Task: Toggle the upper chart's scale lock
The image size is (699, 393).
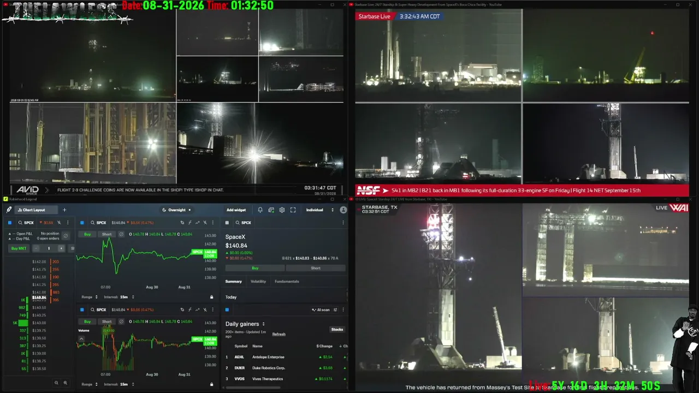Action: (212, 297)
